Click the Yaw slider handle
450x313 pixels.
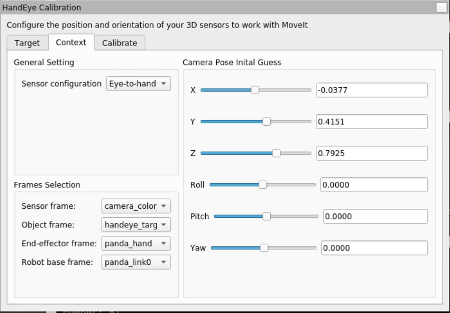pos(264,248)
